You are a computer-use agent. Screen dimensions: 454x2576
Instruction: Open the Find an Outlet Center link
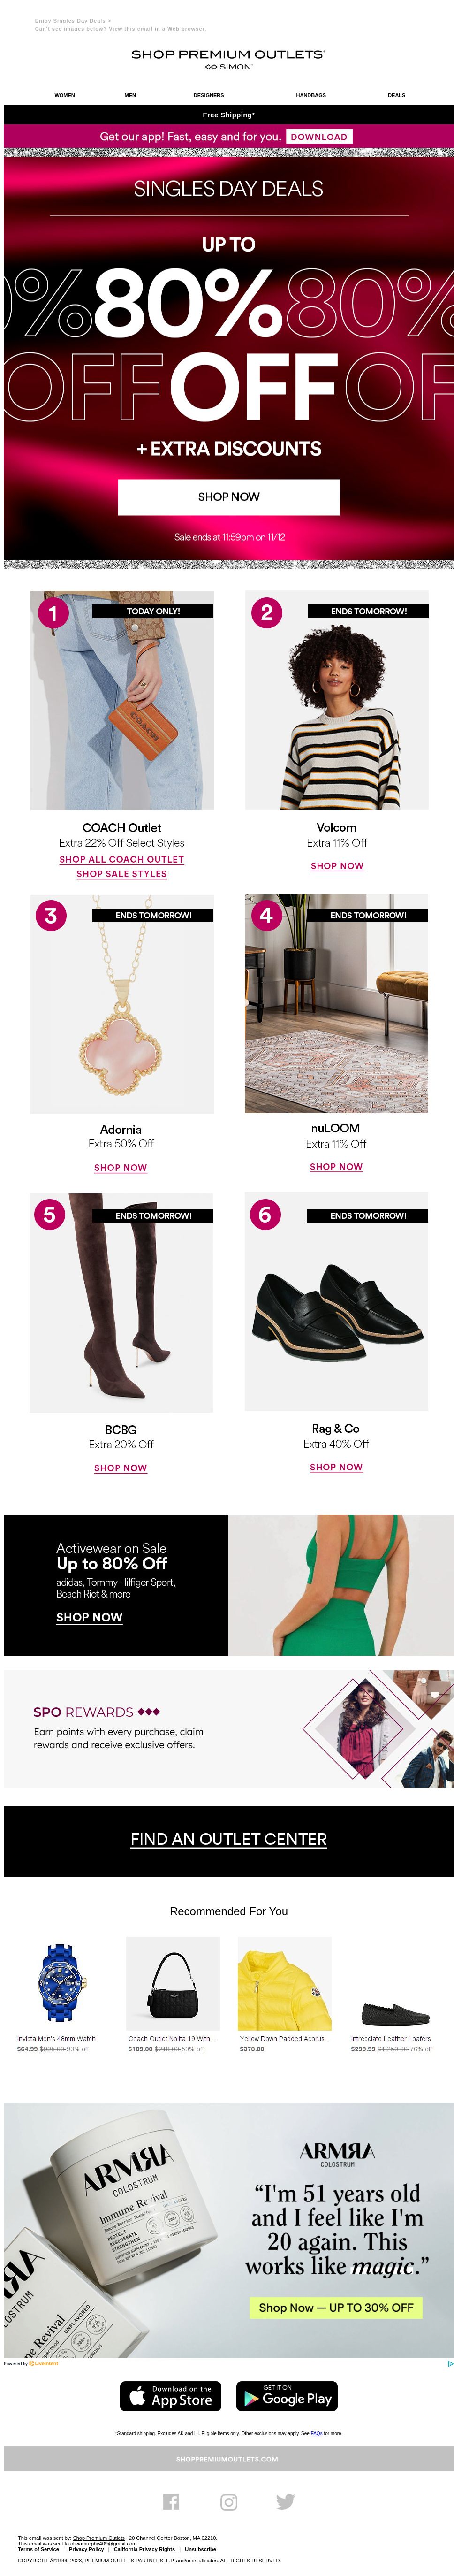pos(228,1838)
